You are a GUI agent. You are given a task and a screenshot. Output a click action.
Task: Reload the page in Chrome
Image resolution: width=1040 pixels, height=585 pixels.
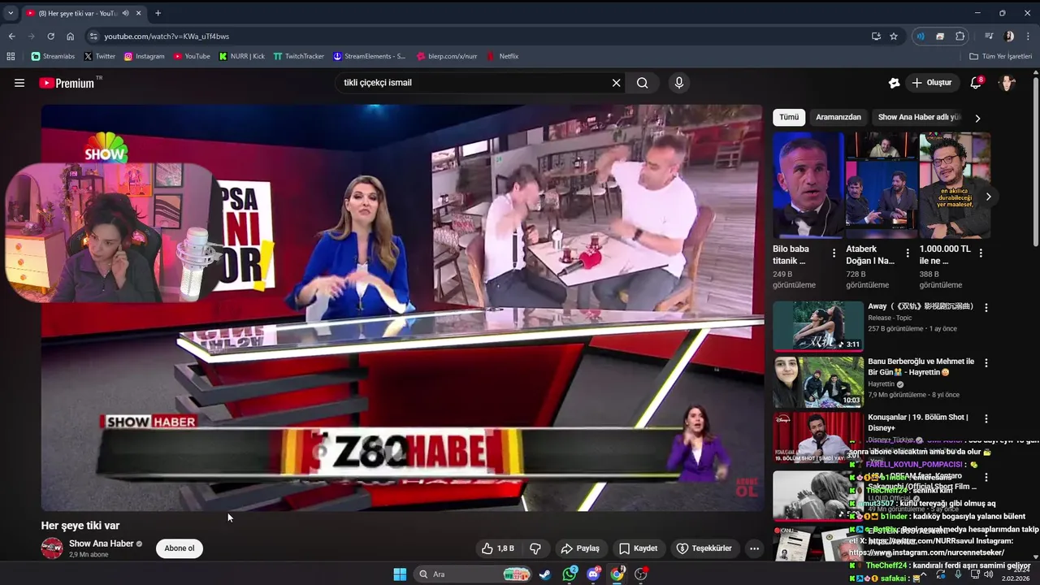tap(50, 37)
